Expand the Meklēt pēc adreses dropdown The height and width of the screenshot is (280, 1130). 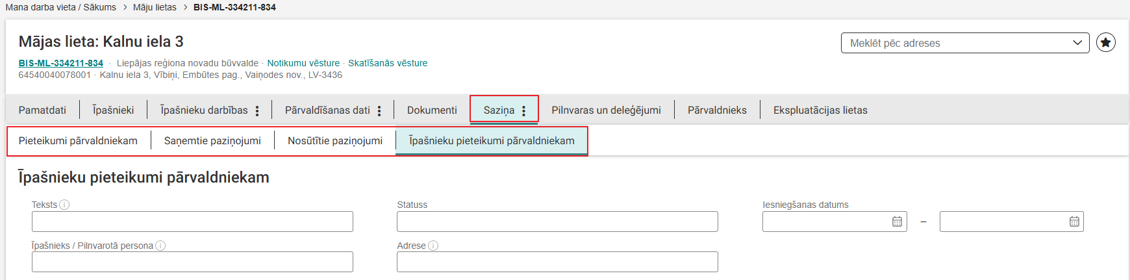1077,43
